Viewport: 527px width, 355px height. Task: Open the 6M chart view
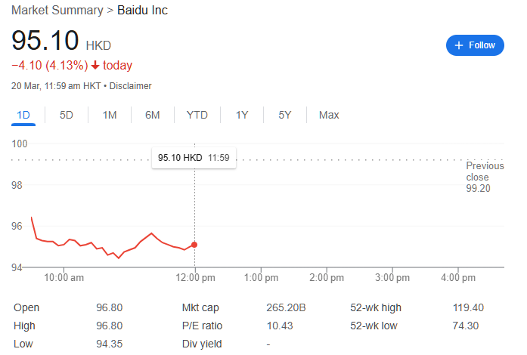pos(153,115)
